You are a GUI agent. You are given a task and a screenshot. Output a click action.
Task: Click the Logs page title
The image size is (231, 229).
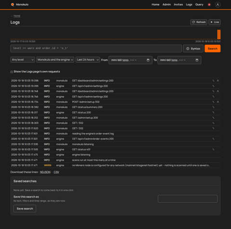point(15,22)
